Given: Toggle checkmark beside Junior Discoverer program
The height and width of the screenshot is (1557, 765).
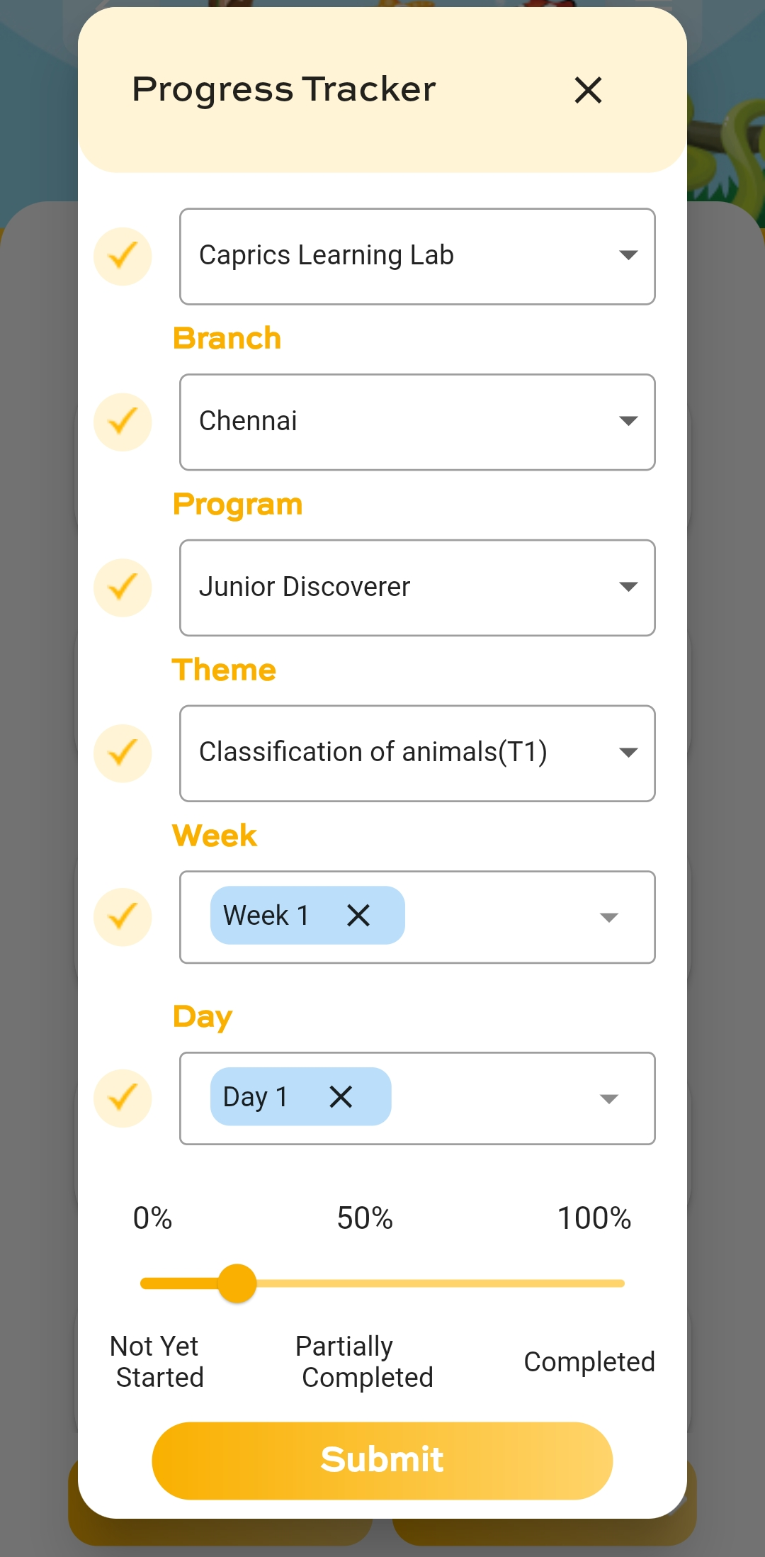Looking at the screenshot, I should (123, 588).
